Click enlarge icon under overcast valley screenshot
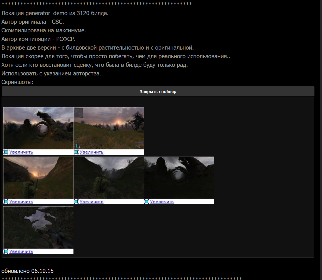The height and width of the screenshot is (280, 322). click(76, 201)
